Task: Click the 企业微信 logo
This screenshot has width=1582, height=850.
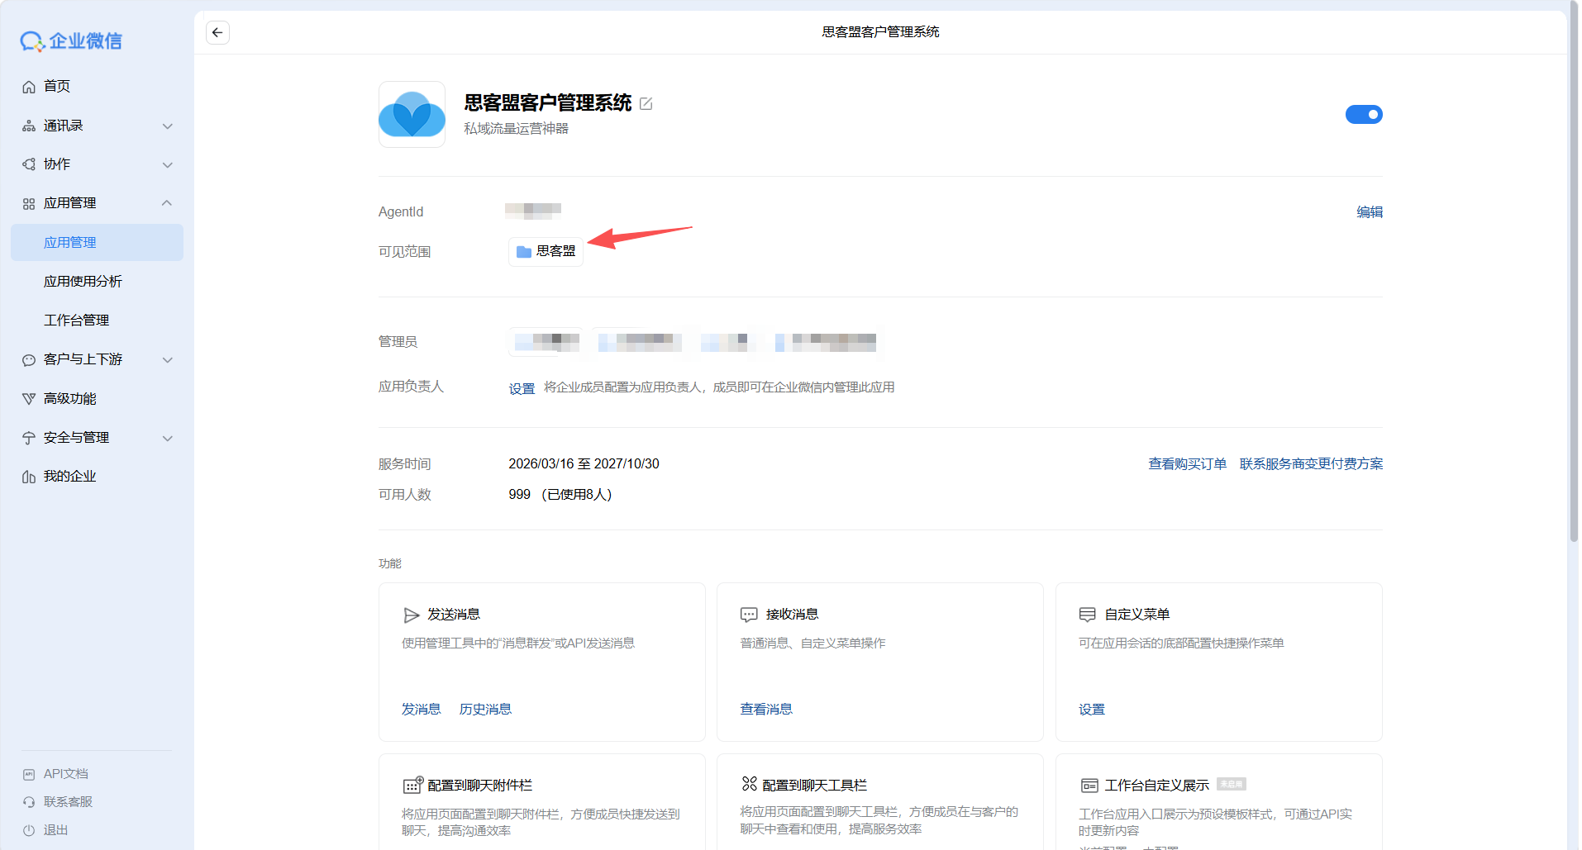Action: [x=71, y=40]
